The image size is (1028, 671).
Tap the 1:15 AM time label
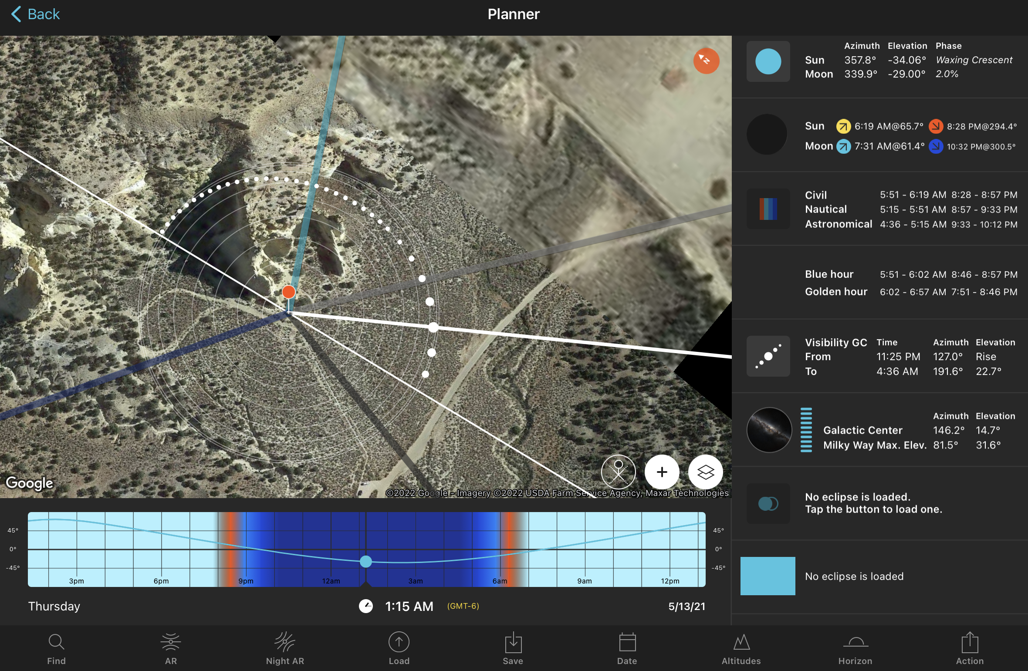click(x=409, y=606)
